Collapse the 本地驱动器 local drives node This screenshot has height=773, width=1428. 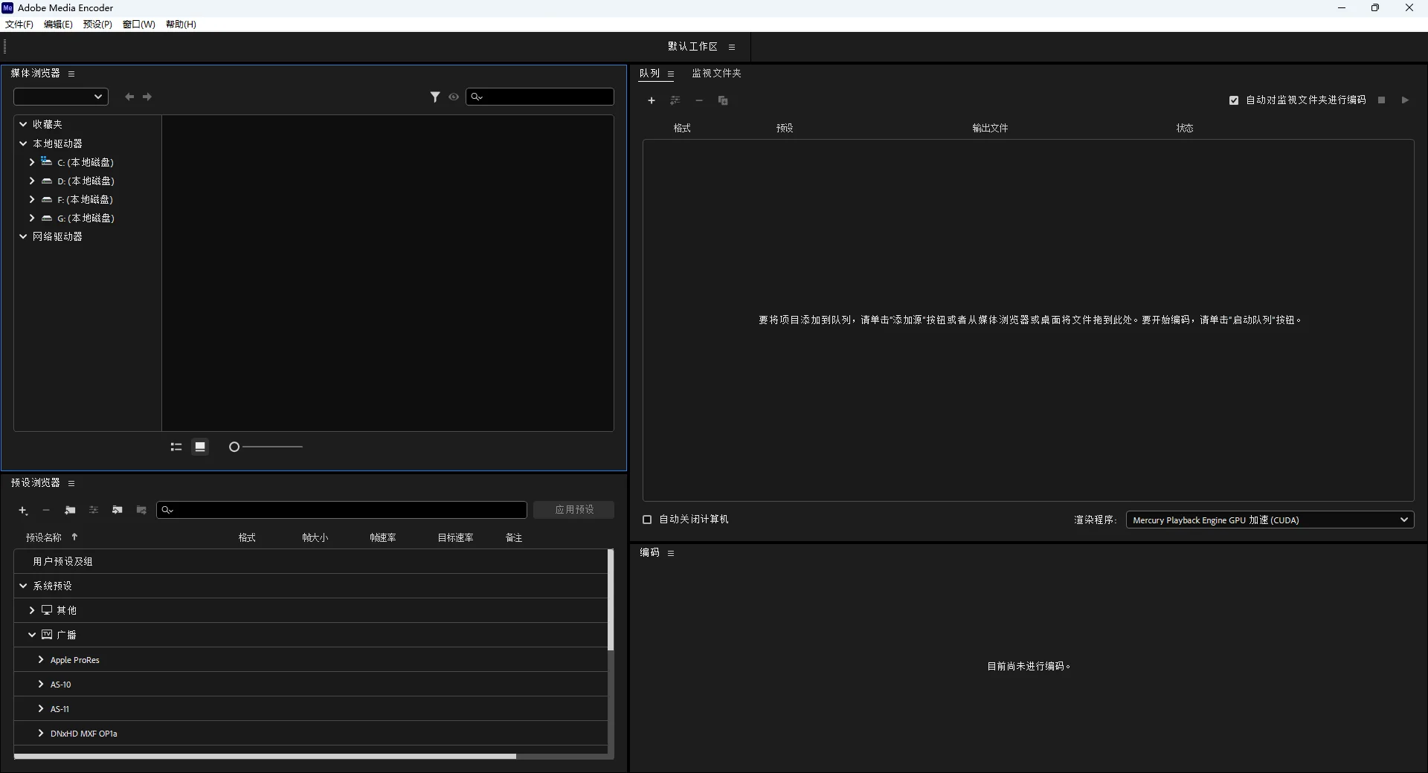click(23, 143)
